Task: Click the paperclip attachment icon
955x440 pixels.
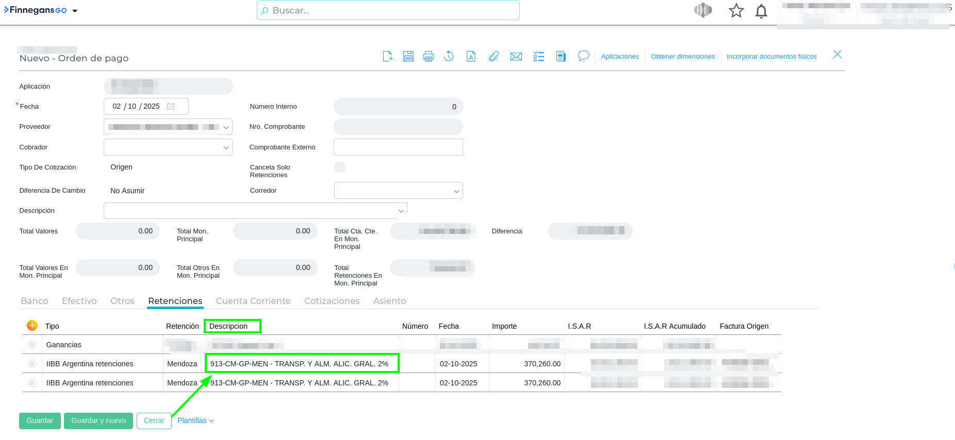Action: click(x=493, y=57)
